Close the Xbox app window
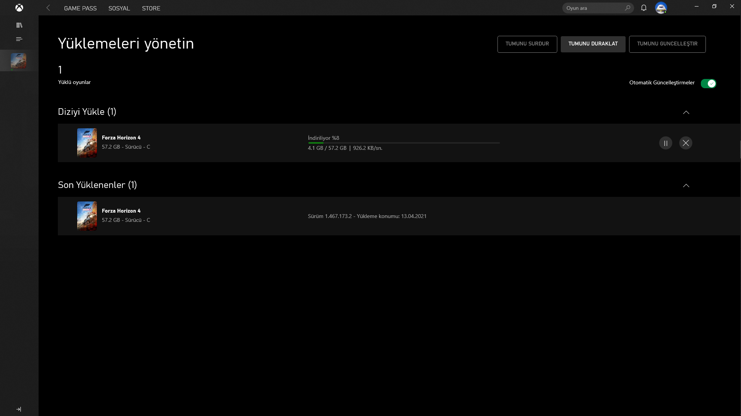This screenshot has height=416, width=741. click(x=732, y=6)
